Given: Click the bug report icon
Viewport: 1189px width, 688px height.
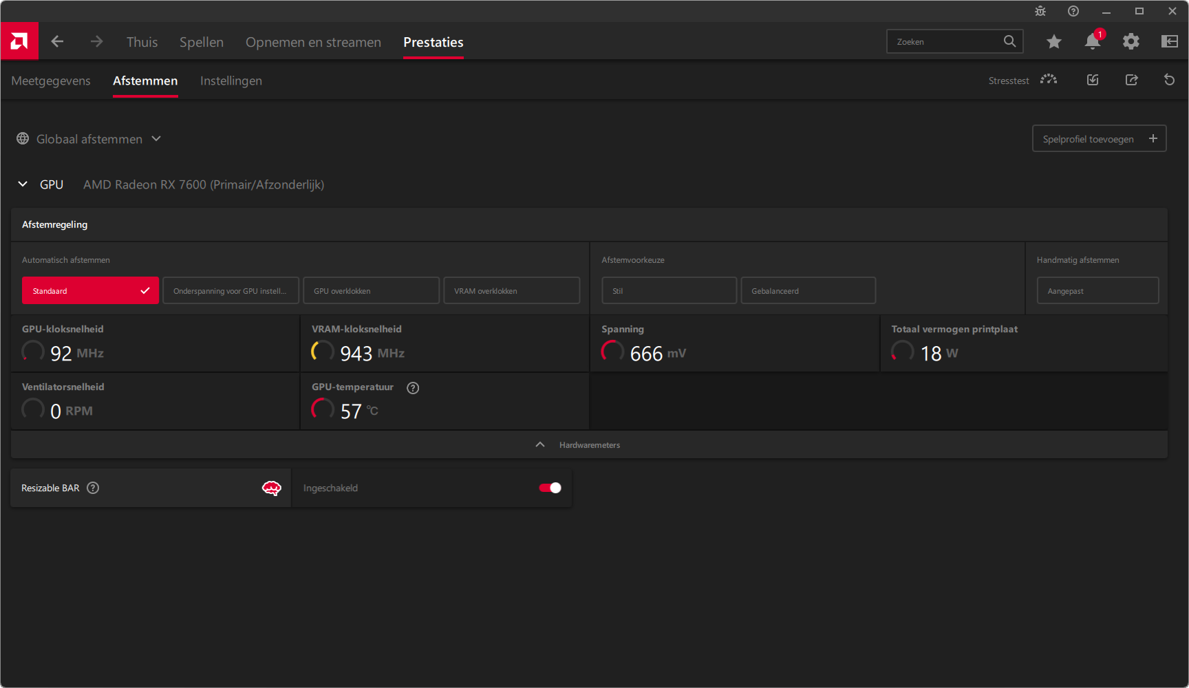Looking at the screenshot, I should [1040, 11].
